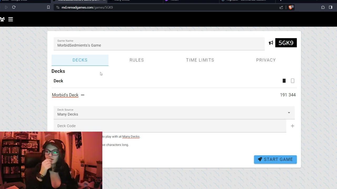The height and width of the screenshot is (189, 337).
Task: Switch to Many Decks browser tab
Action: point(134,1)
